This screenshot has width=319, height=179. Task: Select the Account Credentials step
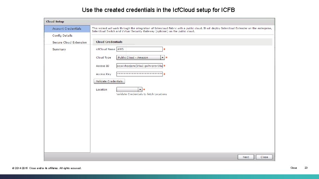pos(67,29)
